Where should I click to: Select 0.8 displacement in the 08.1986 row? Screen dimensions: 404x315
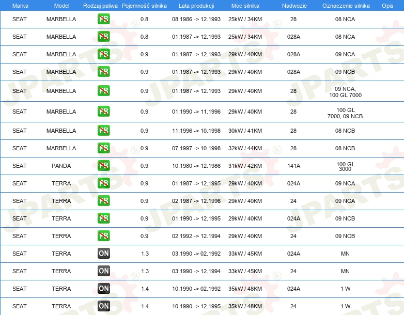[144, 19]
